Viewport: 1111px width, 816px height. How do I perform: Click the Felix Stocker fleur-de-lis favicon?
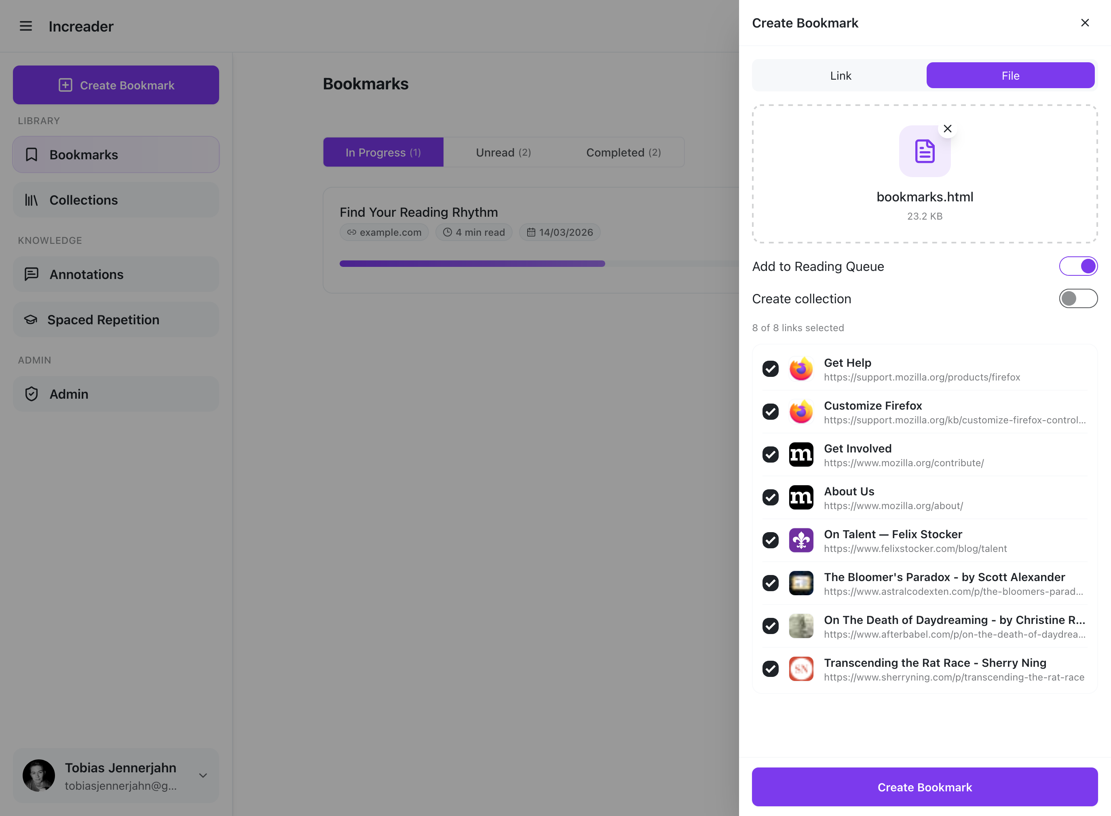pos(801,540)
